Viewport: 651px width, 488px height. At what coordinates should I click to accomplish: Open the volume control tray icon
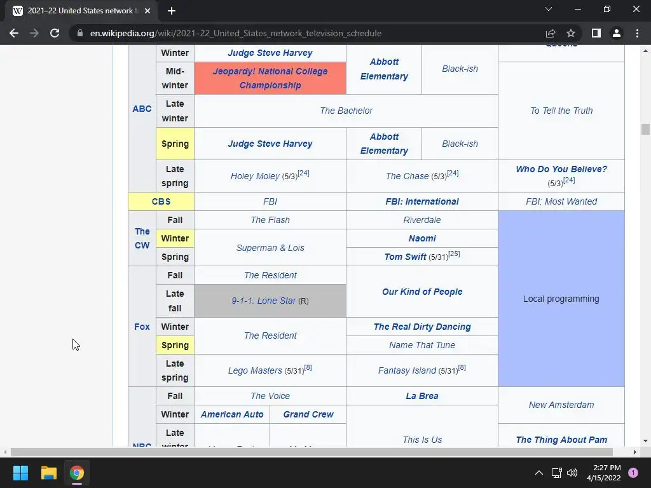tap(572, 473)
